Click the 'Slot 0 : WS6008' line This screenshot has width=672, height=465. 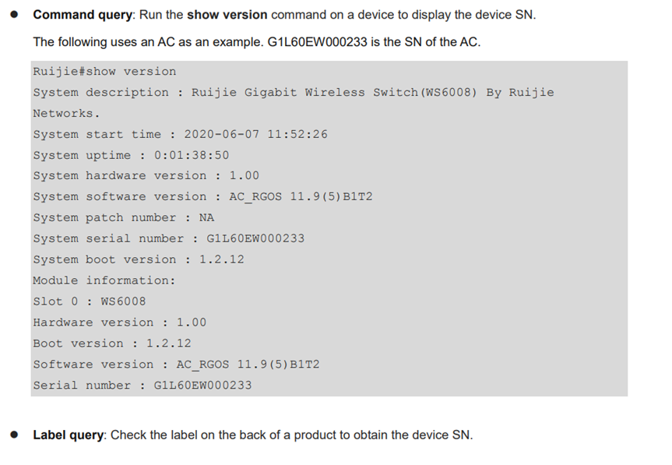90,301
